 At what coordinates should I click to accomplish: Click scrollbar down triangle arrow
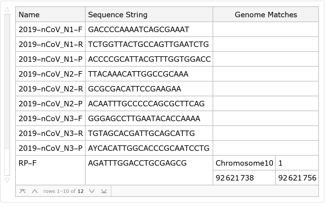7,181
